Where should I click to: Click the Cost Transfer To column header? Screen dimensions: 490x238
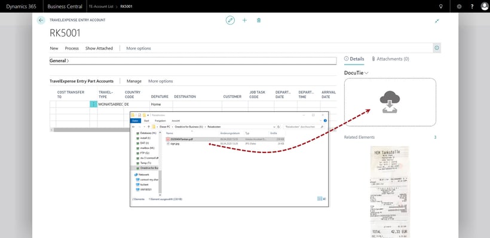point(71,94)
